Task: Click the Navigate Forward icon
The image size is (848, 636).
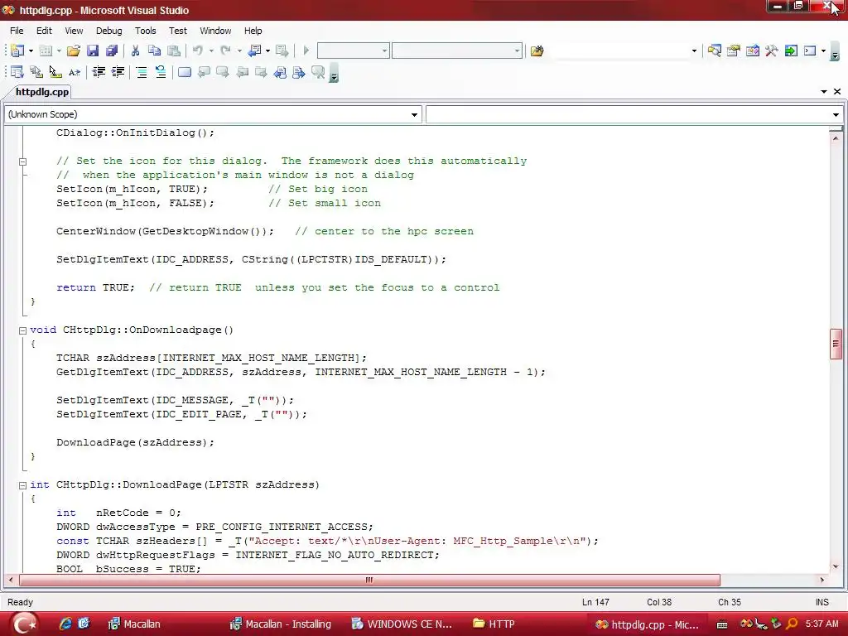Action: click(282, 51)
